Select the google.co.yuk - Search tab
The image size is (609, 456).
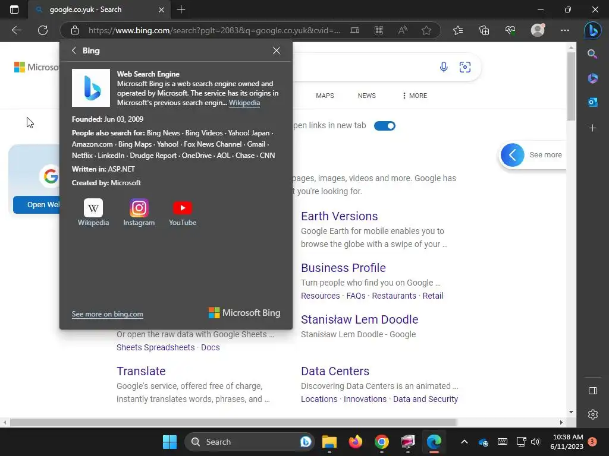(x=99, y=9)
